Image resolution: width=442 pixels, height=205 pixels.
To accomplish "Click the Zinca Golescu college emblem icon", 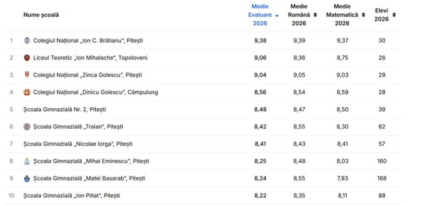I will 27,75.
